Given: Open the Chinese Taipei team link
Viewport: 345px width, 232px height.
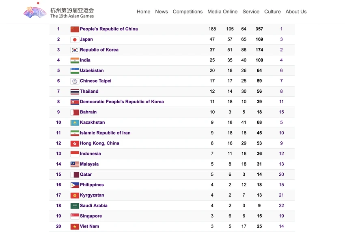Looking at the screenshot, I should [x=95, y=81].
